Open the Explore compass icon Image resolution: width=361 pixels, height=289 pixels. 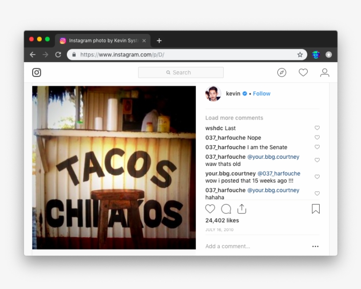pyautogui.click(x=282, y=73)
